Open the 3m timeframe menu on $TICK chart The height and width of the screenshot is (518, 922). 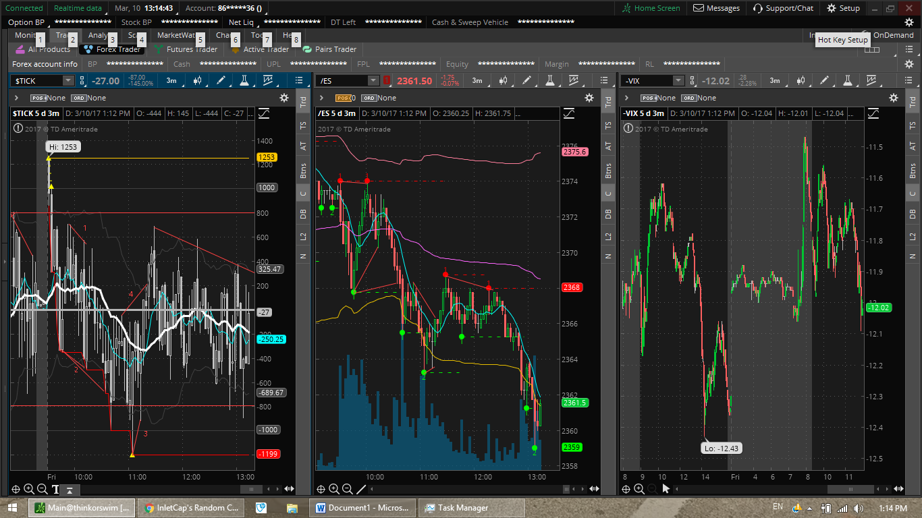tap(171, 81)
